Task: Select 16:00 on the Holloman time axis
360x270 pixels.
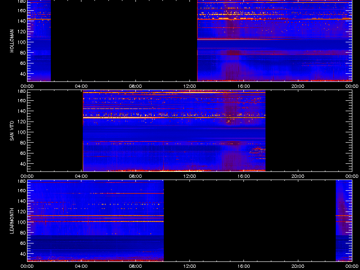Action: (x=243, y=86)
